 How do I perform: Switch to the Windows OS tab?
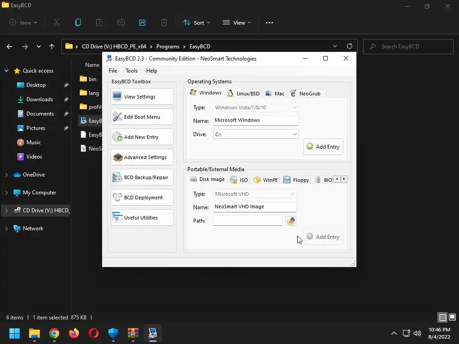(205, 93)
